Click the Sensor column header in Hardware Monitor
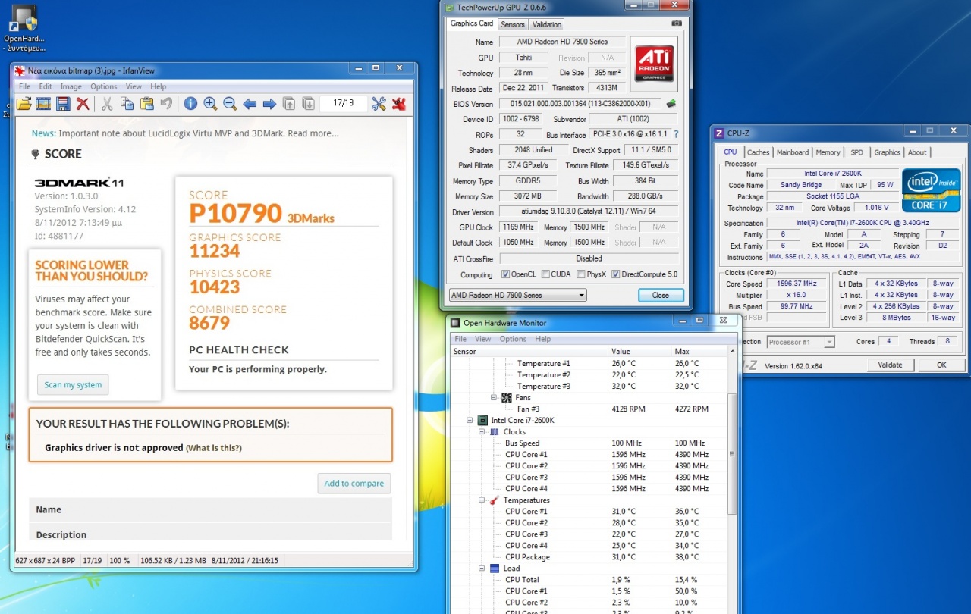The height and width of the screenshot is (614, 971). coord(529,352)
